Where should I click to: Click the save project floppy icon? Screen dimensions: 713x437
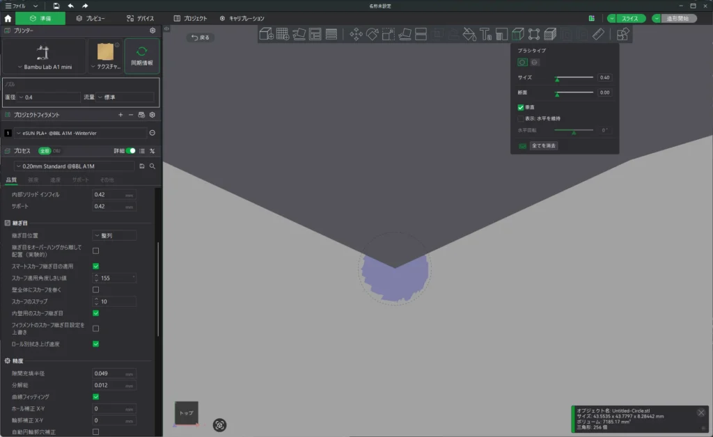[x=56, y=6]
